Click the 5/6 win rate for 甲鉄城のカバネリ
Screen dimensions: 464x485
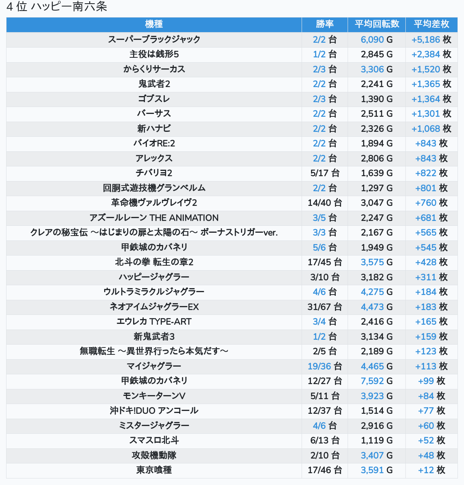click(x=319, y=247)
